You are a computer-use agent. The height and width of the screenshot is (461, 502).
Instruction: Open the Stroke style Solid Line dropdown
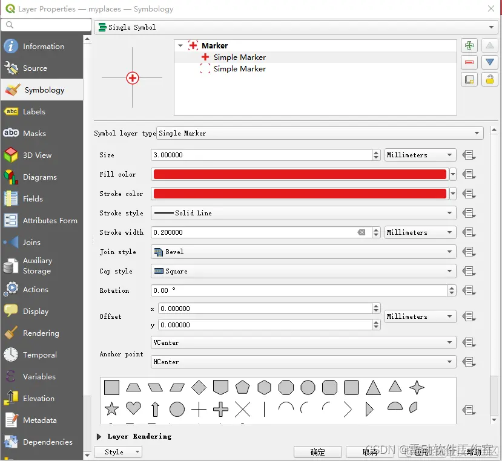[303, 213]
